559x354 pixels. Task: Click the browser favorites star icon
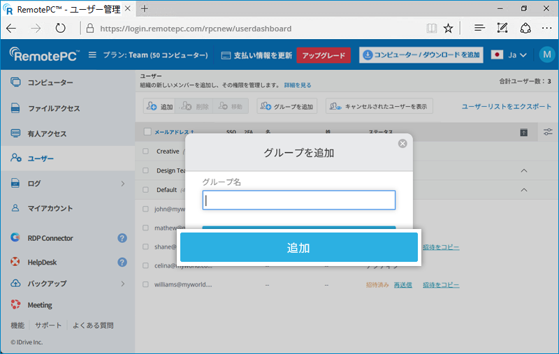click(x=448, y=28)
